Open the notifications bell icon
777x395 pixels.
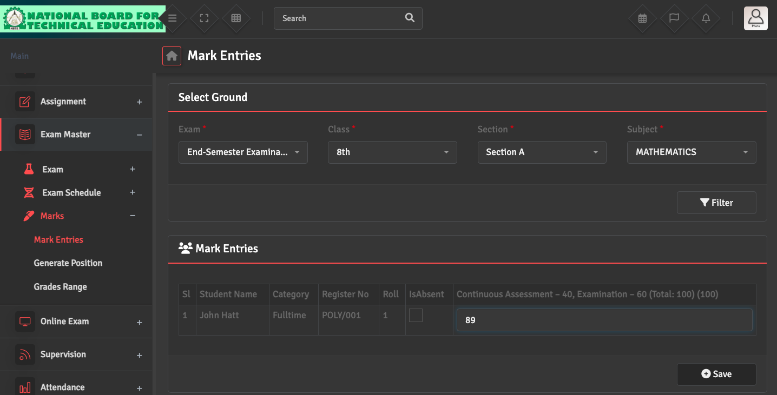tap(706, 18)
